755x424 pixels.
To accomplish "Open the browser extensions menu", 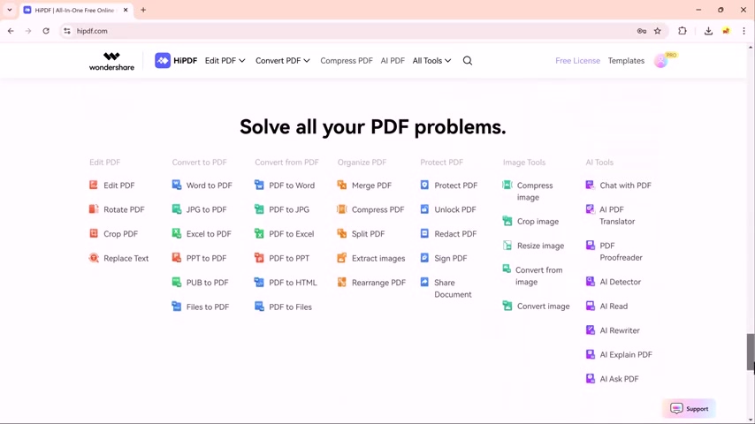I will pos(683,31).
